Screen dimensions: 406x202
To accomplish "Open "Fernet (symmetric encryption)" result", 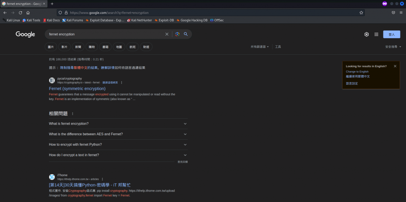I will coord(77,88).
